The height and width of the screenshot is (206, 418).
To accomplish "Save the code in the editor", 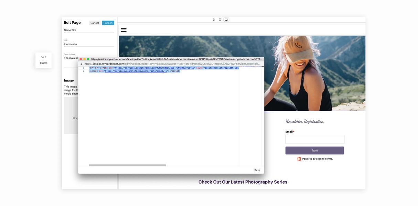I will (257, 170).
